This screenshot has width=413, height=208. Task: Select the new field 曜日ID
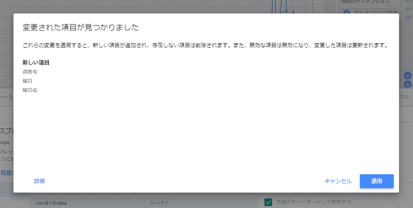30,90
